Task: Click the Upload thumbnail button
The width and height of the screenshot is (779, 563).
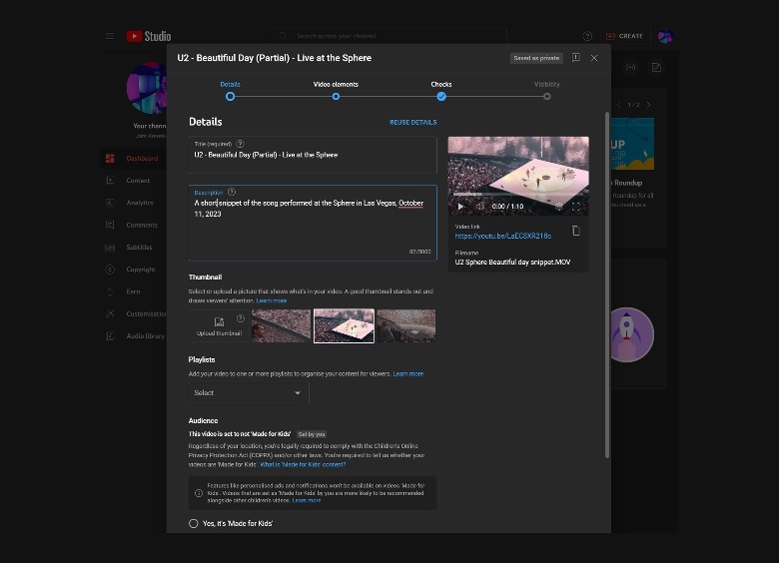Action: [219, 326]
